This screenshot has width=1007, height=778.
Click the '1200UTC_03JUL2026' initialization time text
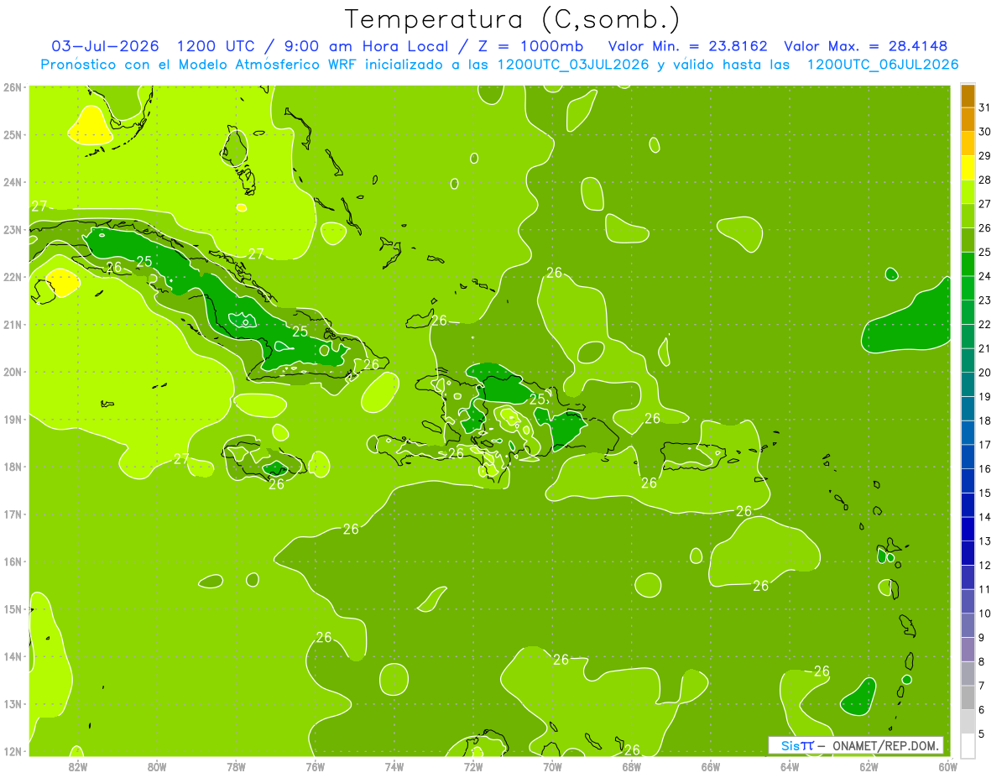pyautogui.click(x=573, y=65)
